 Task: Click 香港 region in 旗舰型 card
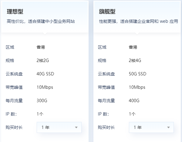coord(133,47)
